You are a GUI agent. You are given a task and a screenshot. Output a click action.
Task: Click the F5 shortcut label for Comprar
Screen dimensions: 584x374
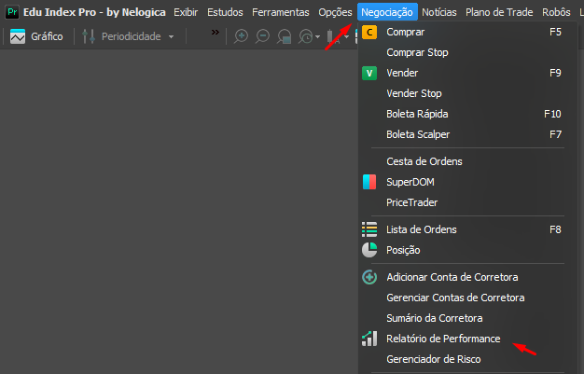coord(555,32)
